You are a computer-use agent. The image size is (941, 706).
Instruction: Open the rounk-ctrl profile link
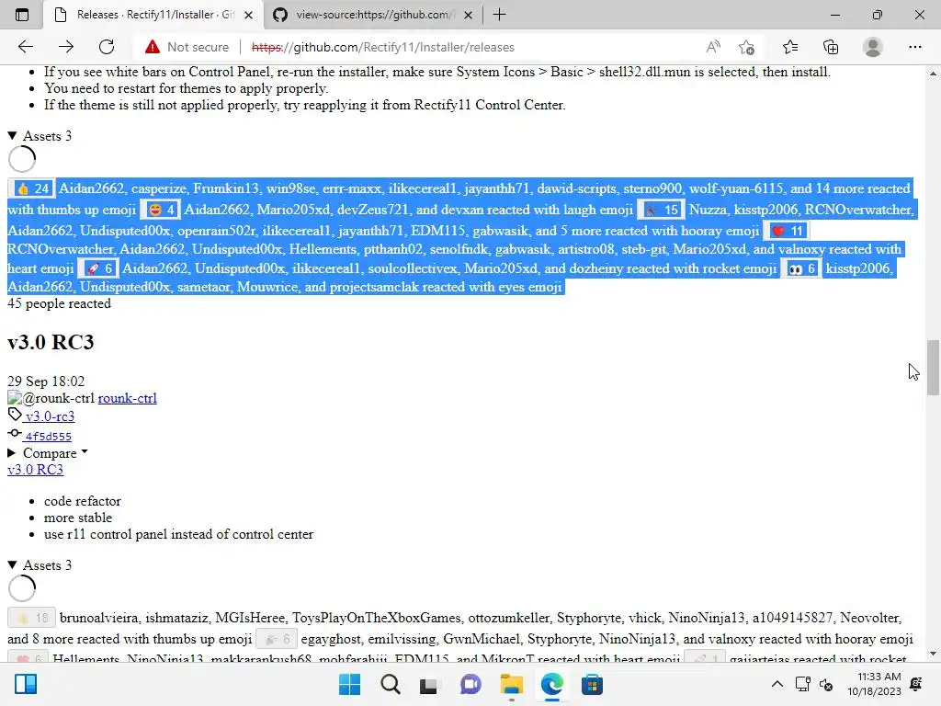[127, 398]
